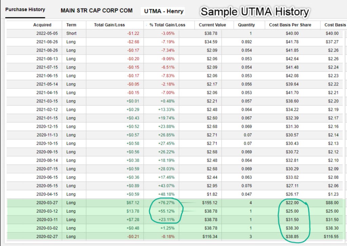Open the Purchase History tab

pos(25,9)
